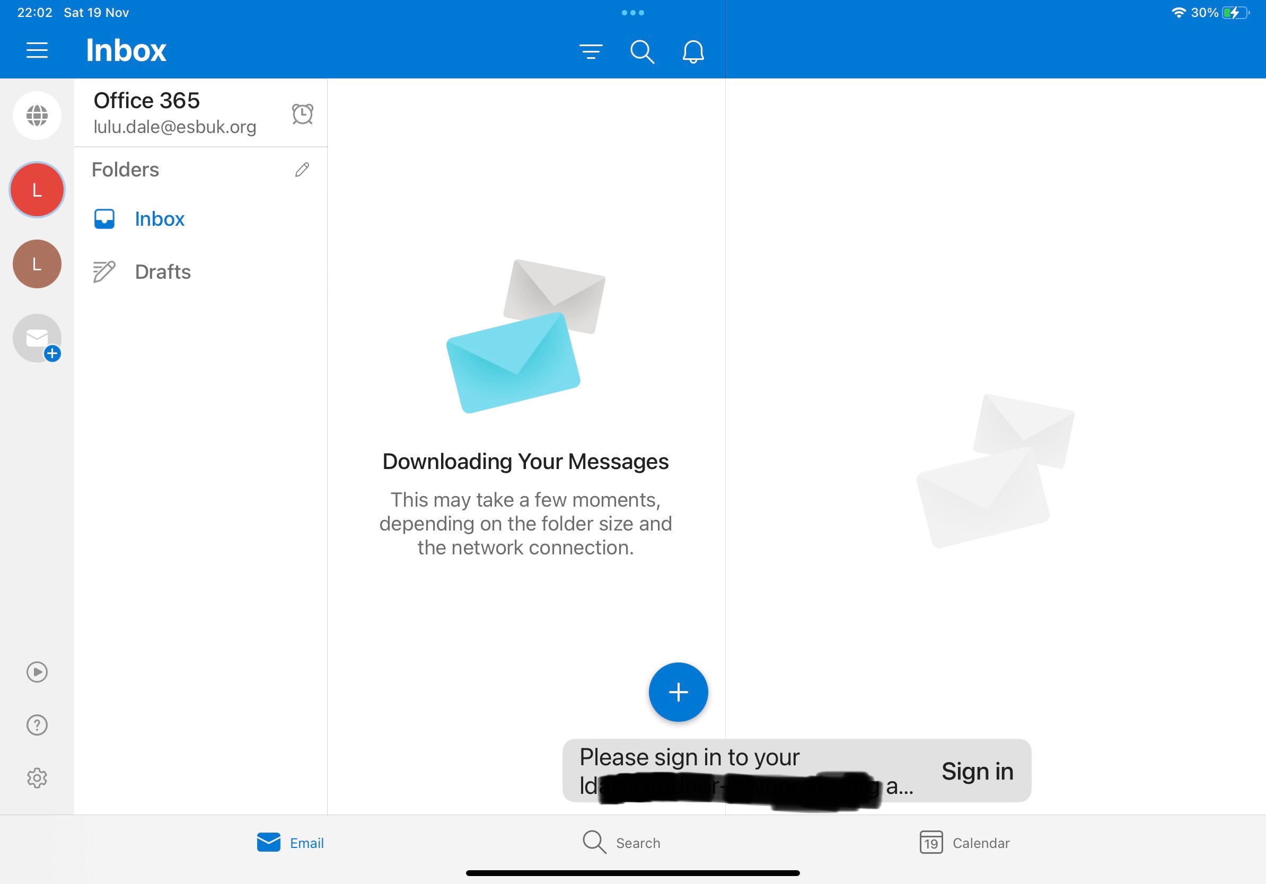The height and width of the screenshot is (884, 1266).
Task: Open the notifications bell
Action: click(x=692, y=52)
